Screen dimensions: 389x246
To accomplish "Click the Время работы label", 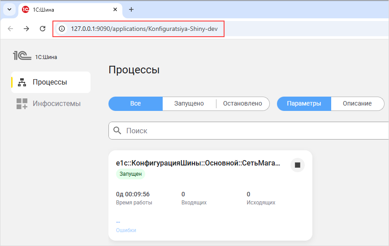I will (134, 203).
